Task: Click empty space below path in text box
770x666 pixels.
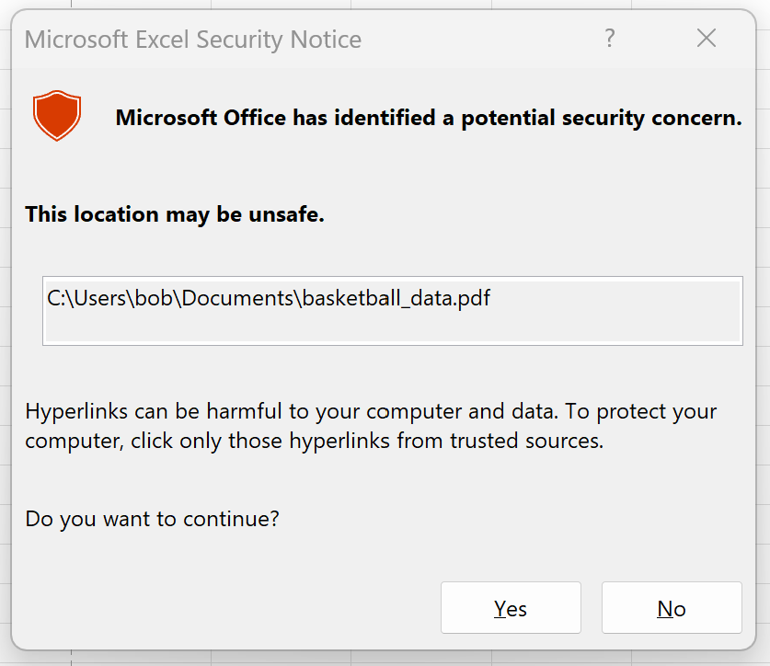Action: tap(393, 327)
